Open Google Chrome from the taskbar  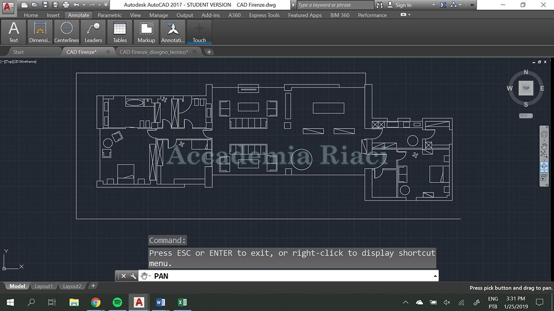tap(96, 303)
